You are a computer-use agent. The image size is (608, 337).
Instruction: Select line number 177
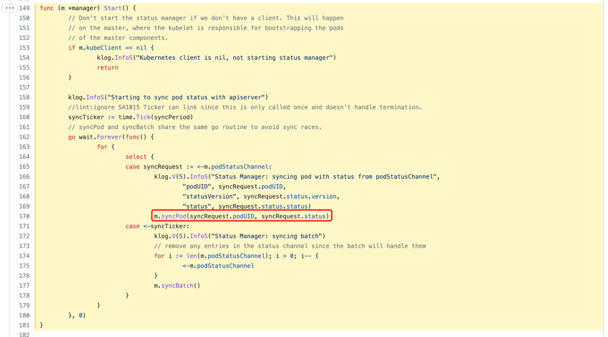tap(24, 286)
